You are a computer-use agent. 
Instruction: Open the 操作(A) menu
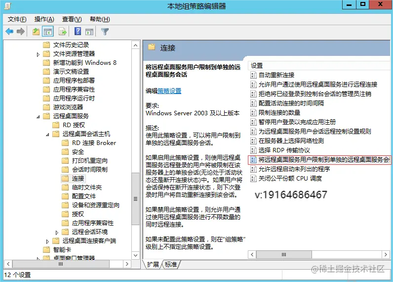click(44, 19)
